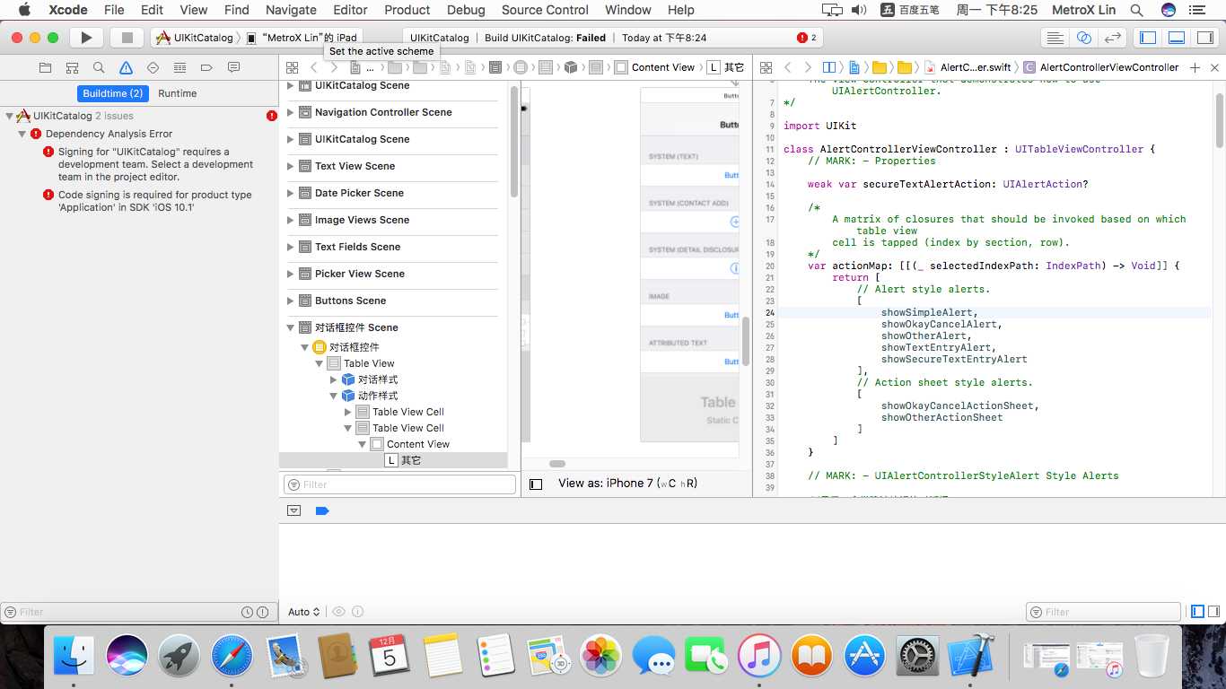Image resolution: width=1226 pixels, height=689 pixels.
Task: Go back in assistant editor history
Action: pyautogui.click(x=787, y=67)
